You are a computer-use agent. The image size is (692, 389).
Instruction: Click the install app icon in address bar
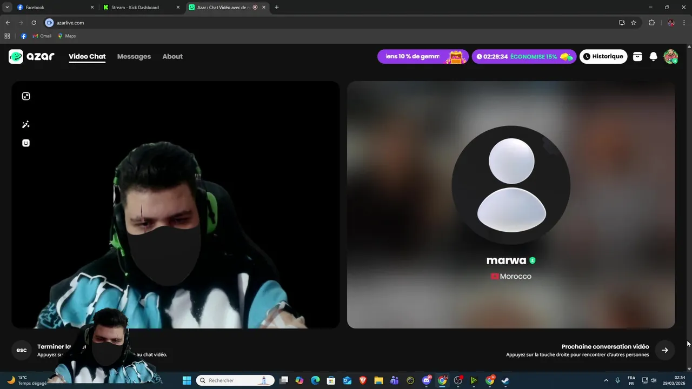tap(622, 23)
